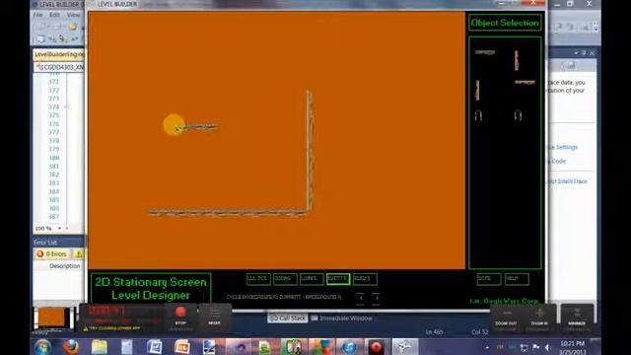631x355 pixels.
Task: Toggle auto-hide pin on the right panel
Action: coord(584,52)
